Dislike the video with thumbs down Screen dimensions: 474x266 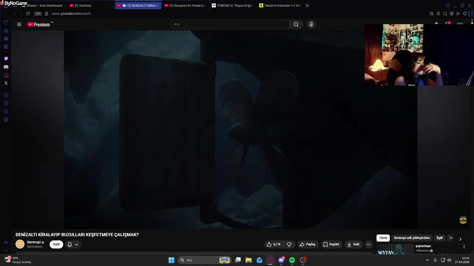(x=289, y=244)
